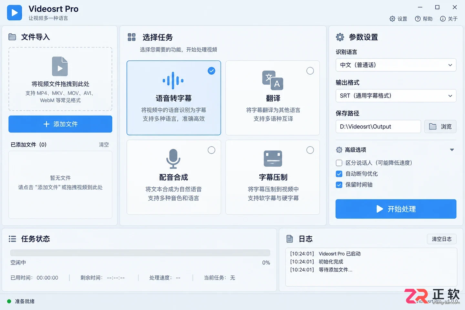Uncheck 保留时间轴 checkbox
Image resolution: width=465 pixels, height=310 pixels.
point(339,185)
